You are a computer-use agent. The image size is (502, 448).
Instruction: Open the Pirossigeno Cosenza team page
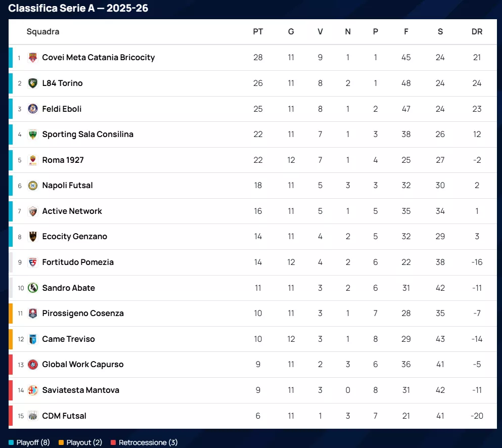83,313
